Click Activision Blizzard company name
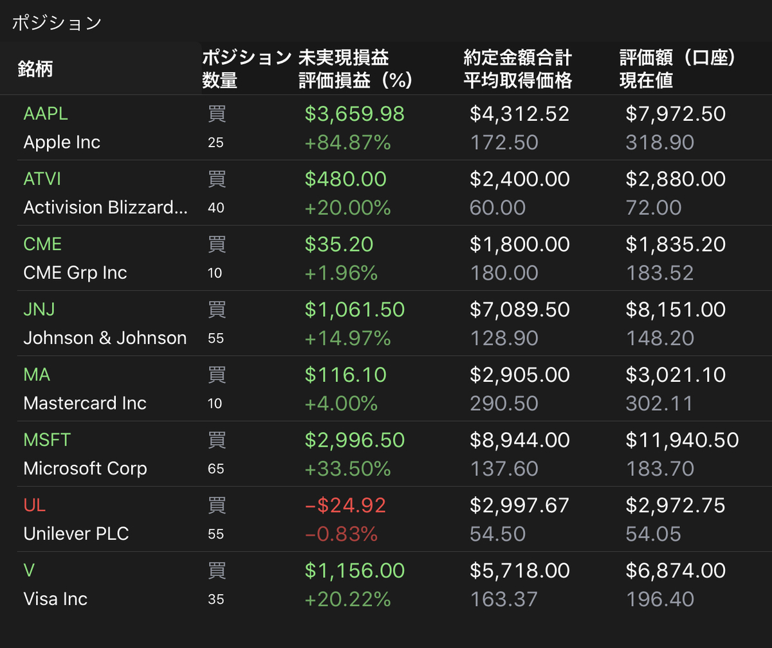This screenshot has height=648, width=772. pos(106,208)
